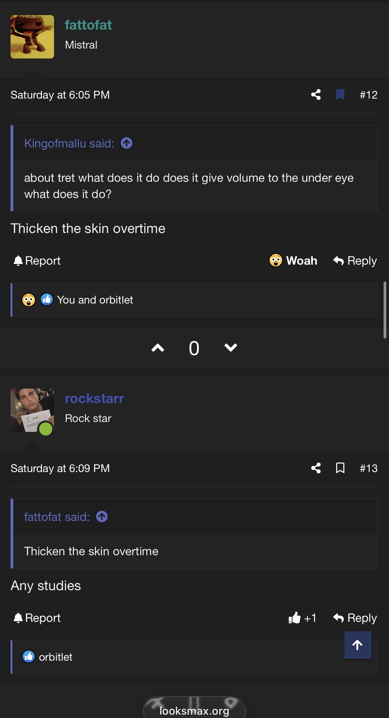Share post #12 via share icon

[316, 95]
